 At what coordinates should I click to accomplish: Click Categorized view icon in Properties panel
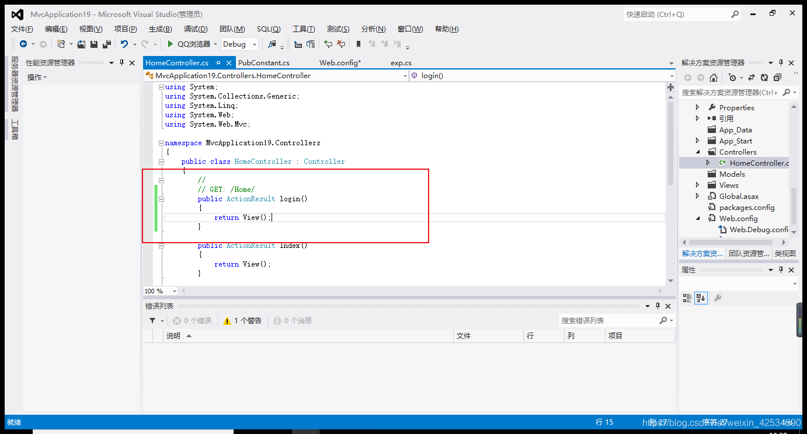pyautogui.click(x=687, y=298)
